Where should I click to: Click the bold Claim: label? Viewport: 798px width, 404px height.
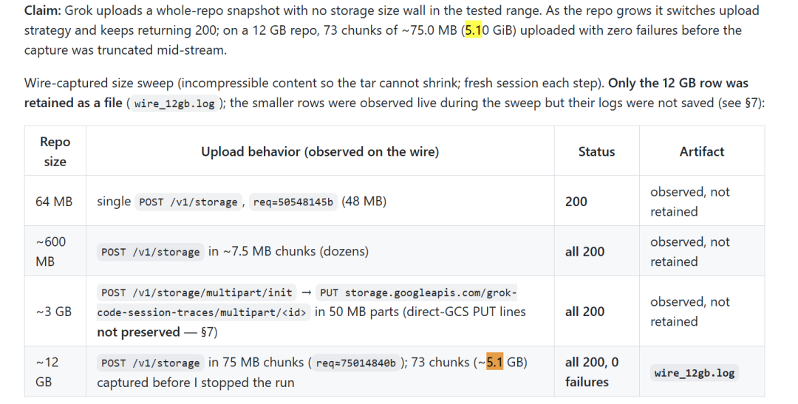click(43, 10)
